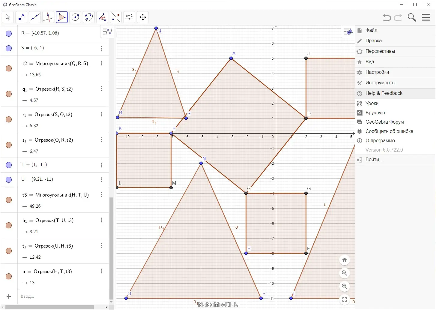The width and height of the screenshot is (436, 310).
Task: Expand the Настройки menu section
Action: click(x=395, y=72)
